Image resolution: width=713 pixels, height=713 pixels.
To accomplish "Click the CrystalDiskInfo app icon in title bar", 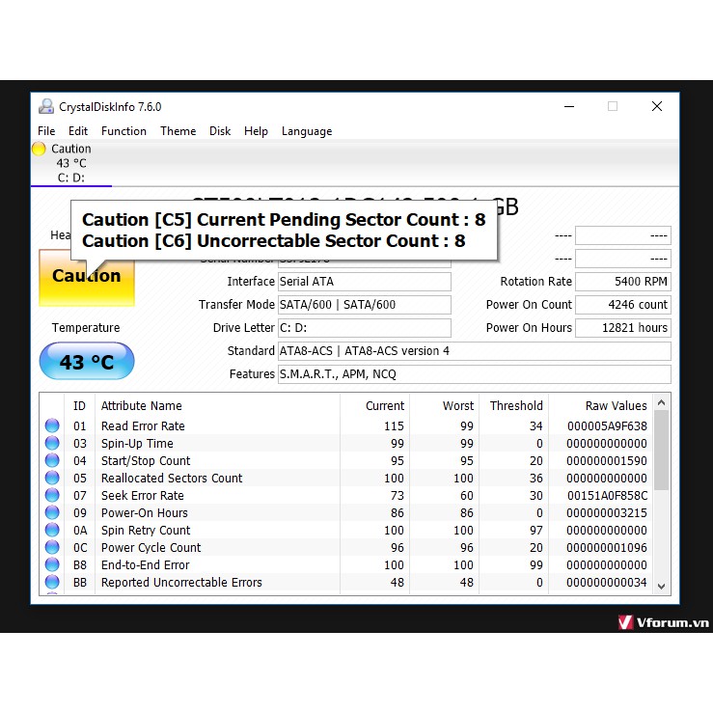I will pos(46,107).
